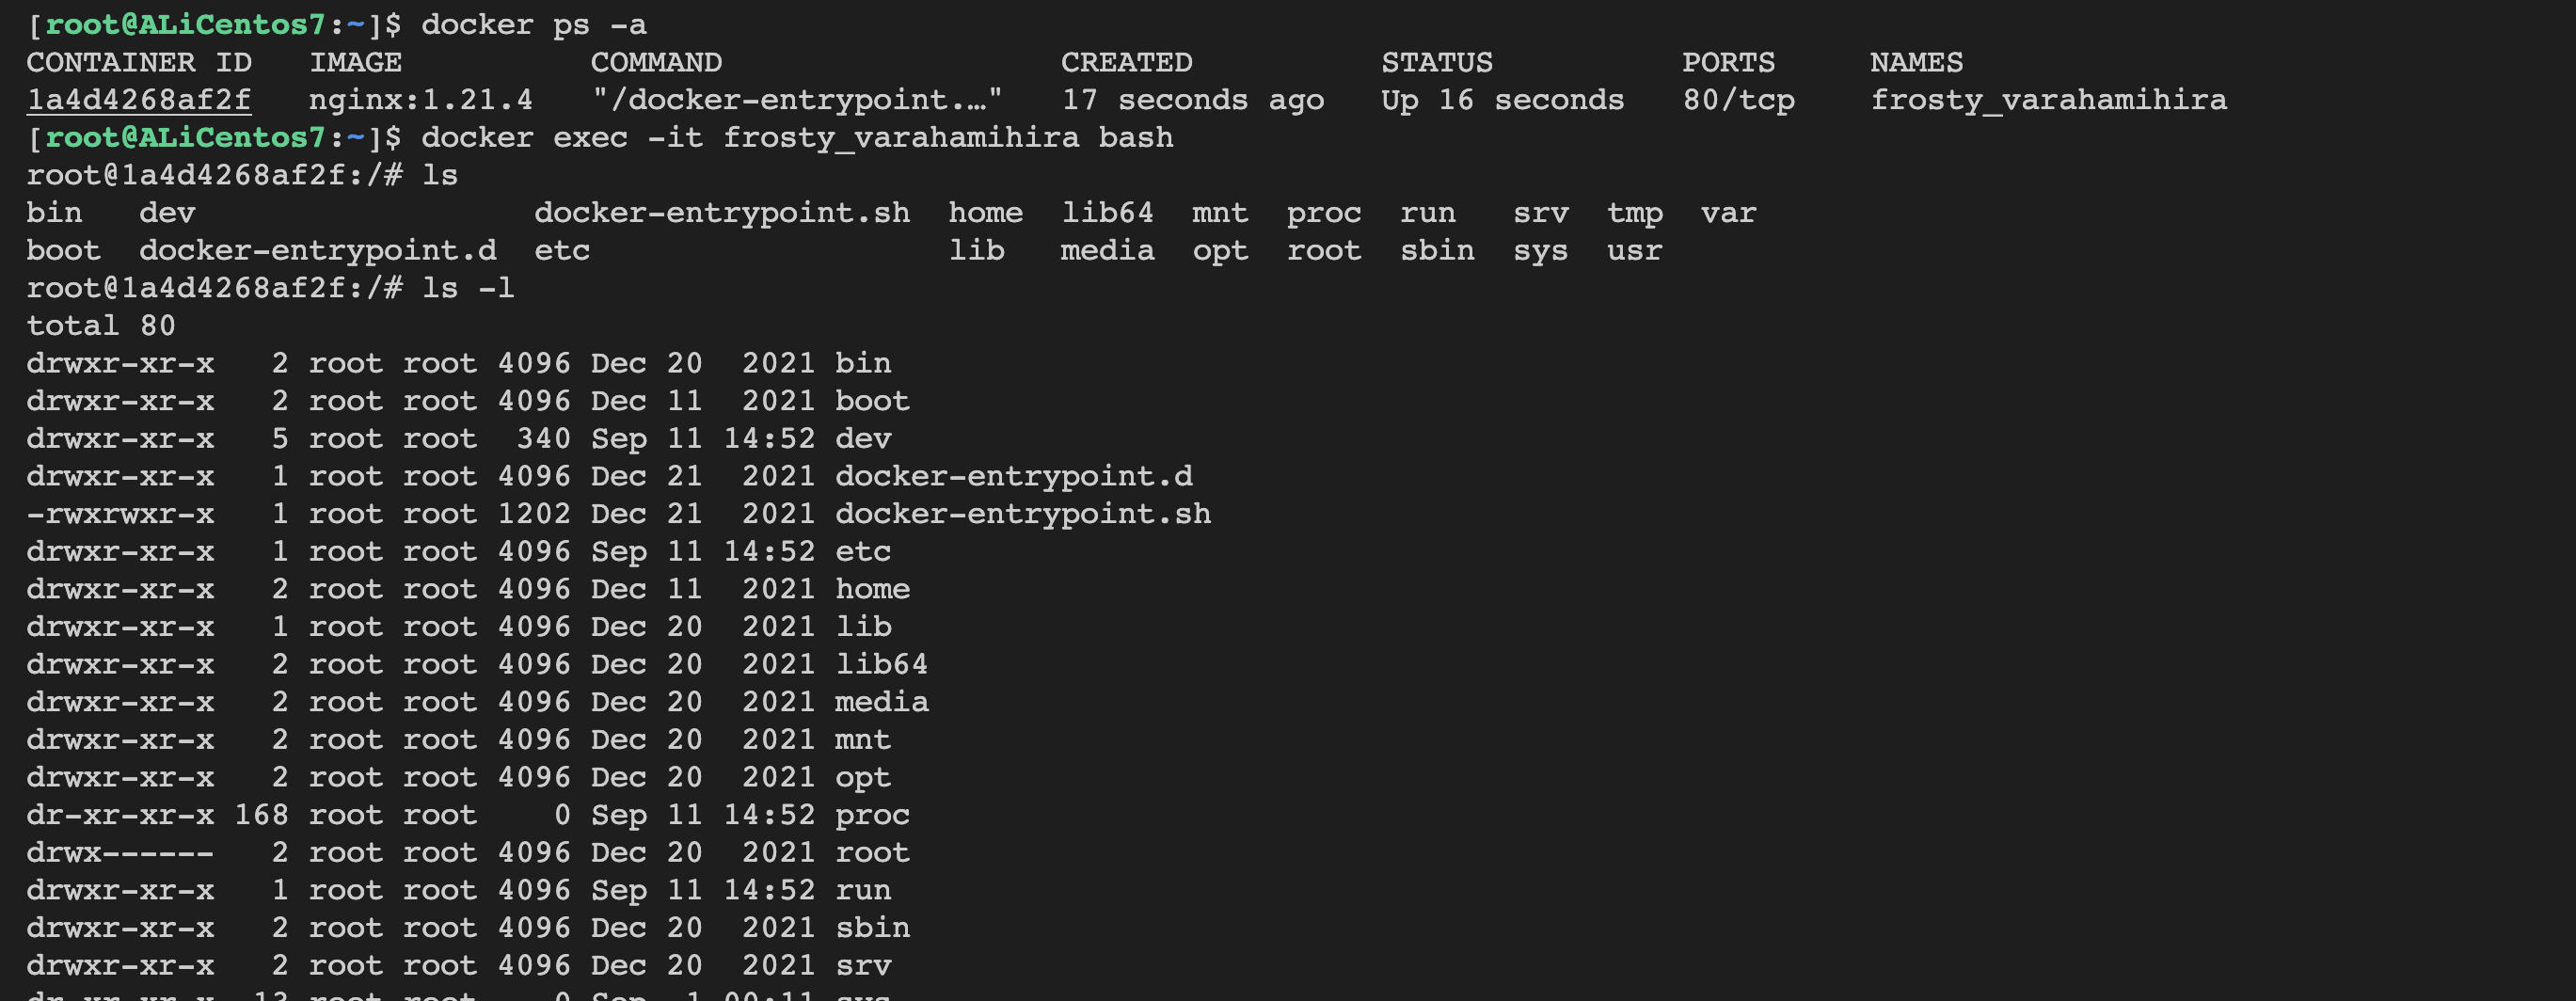This screenshot has width=2576, height=1001.
Task: Click the '17 seconds ago' created time
Action: click(1192, 100)
